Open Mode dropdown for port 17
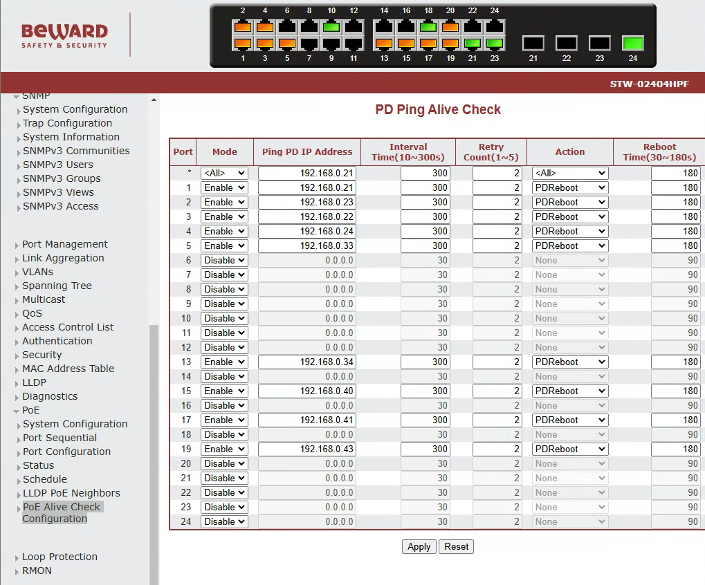Image resolution: width=705 pixels, height=585 pixels. [224, 420]
